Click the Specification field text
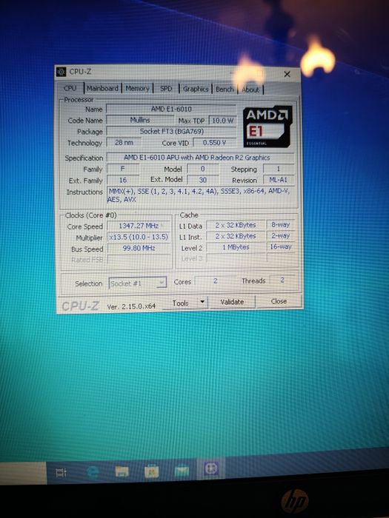This screenshot has width=389, height=518. pos(201,158)
